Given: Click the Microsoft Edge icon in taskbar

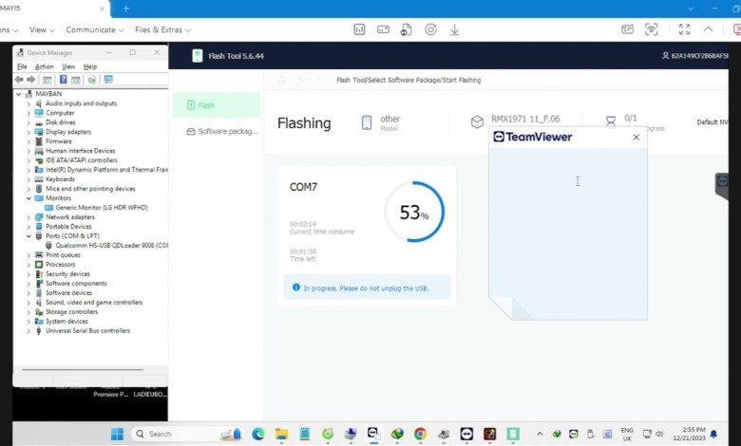Looking at the screenshot, I should pos(258,434).
